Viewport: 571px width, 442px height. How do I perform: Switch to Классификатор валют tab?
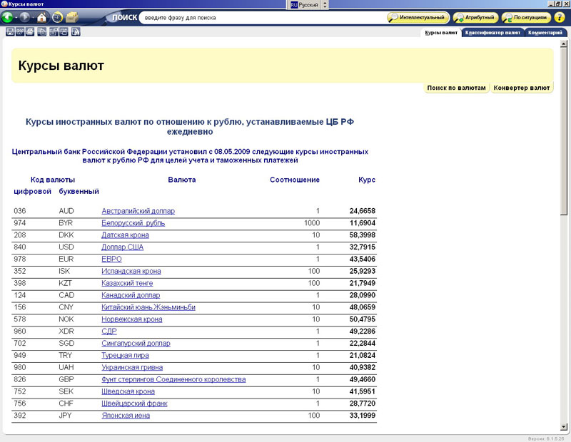[492, 32]
